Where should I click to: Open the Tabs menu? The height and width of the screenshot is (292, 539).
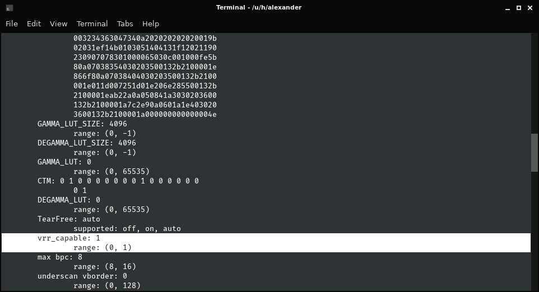pos(125,23)
